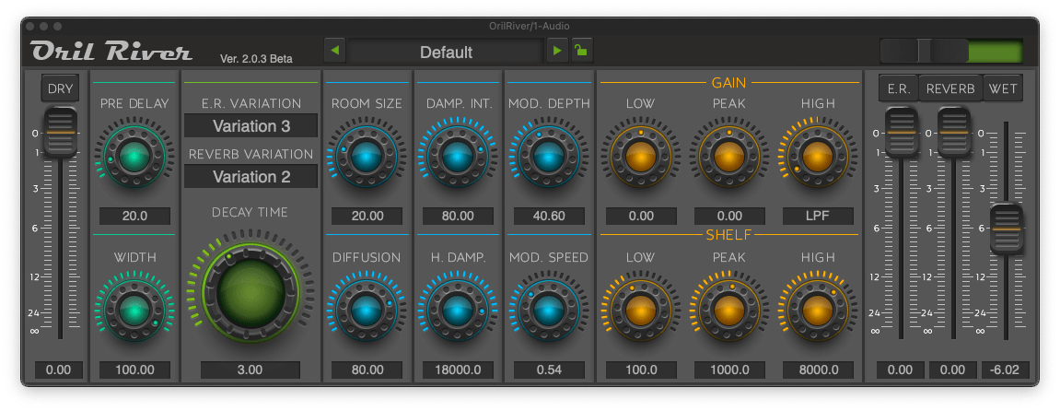The width and height of the screenshot is (1060, 411).
Task: Close the OrilRiver plugin window
Action: click(30, 27)
